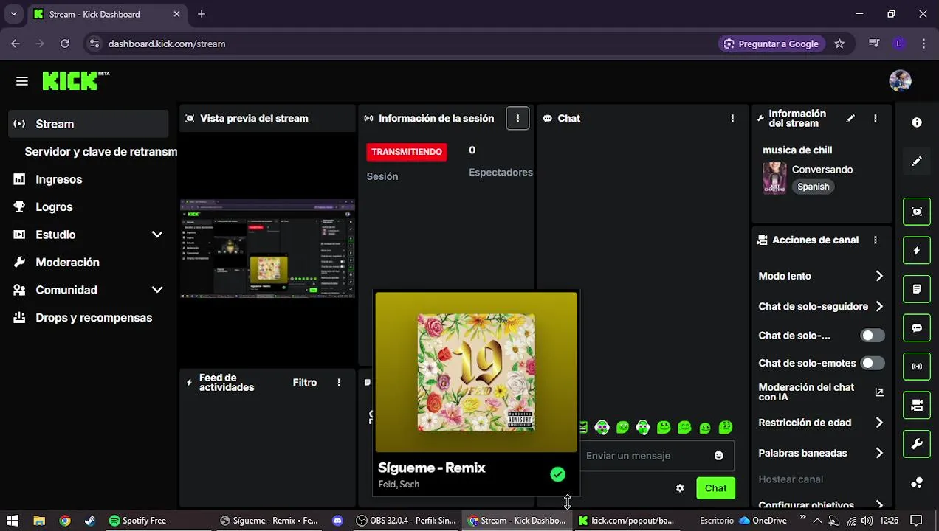The image size is (939, 531).
Task: Toggle the notes document icon in right sidebar
Action: pyautogui.click(x=917, y=289)
